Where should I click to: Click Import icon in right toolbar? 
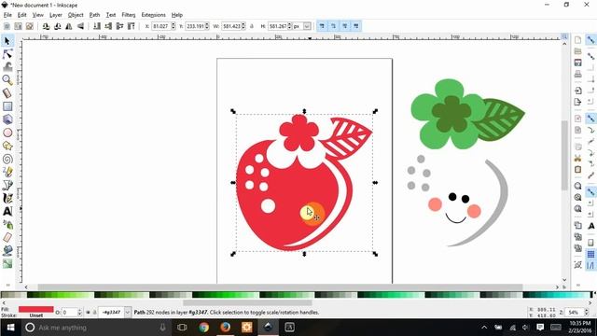578,91
